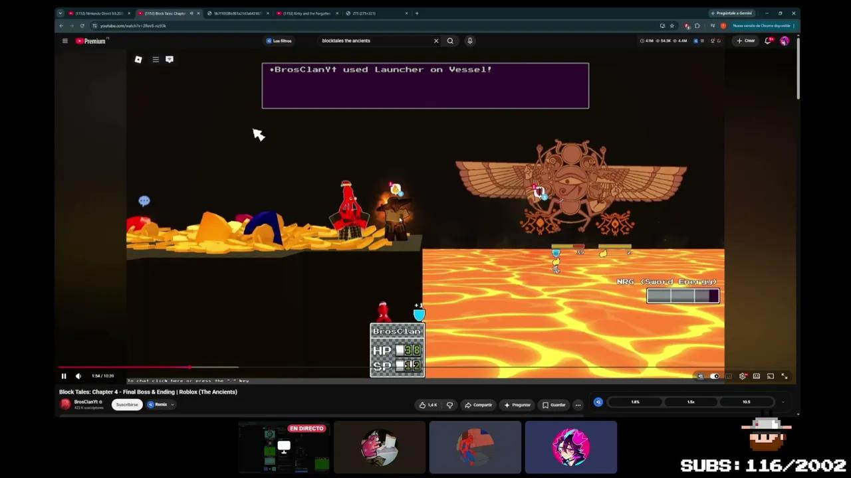This screenshot has width=851, height=478.
Task: Enter fullscreen video mode
Action: (785, 376)
